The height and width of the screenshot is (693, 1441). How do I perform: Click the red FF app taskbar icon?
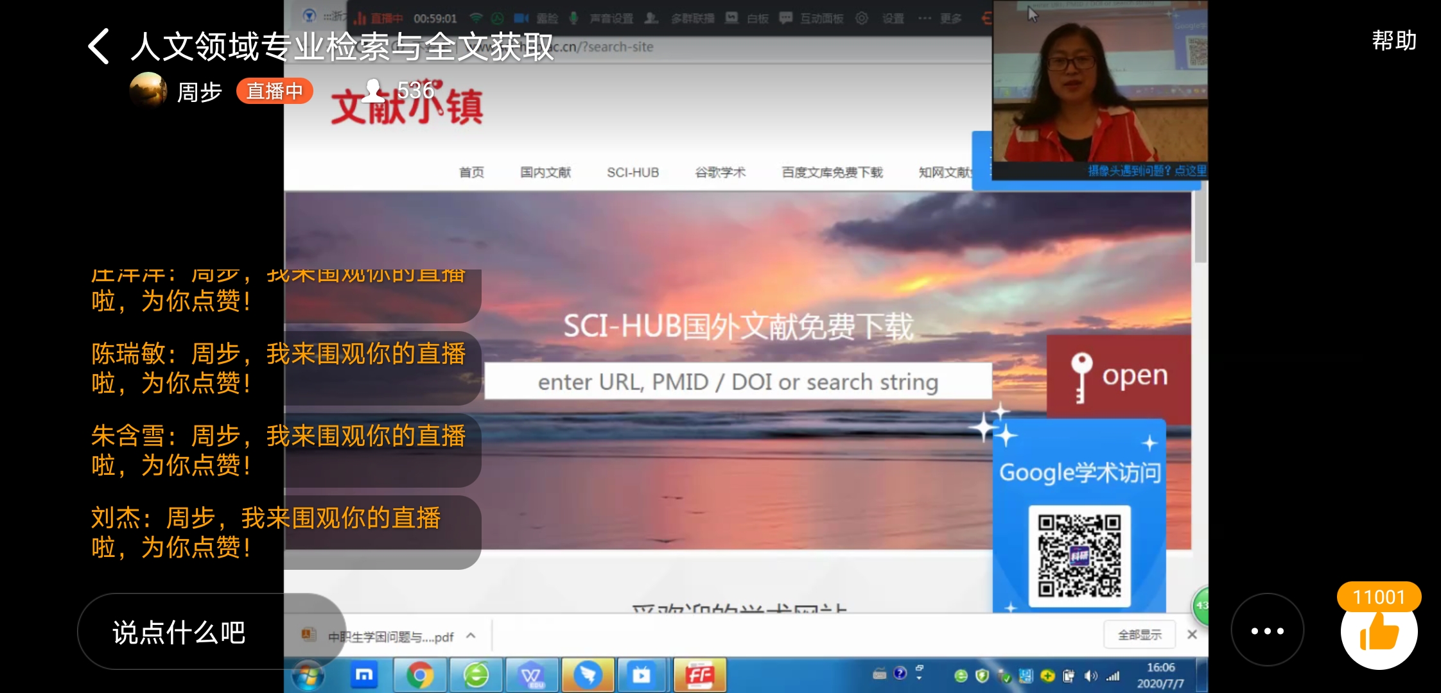point(699,675)
